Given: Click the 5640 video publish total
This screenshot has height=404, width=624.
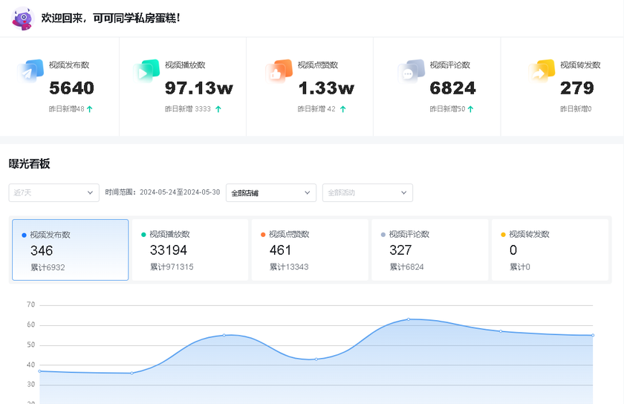Looking at the screenshot, I should [x=71, y=88].
